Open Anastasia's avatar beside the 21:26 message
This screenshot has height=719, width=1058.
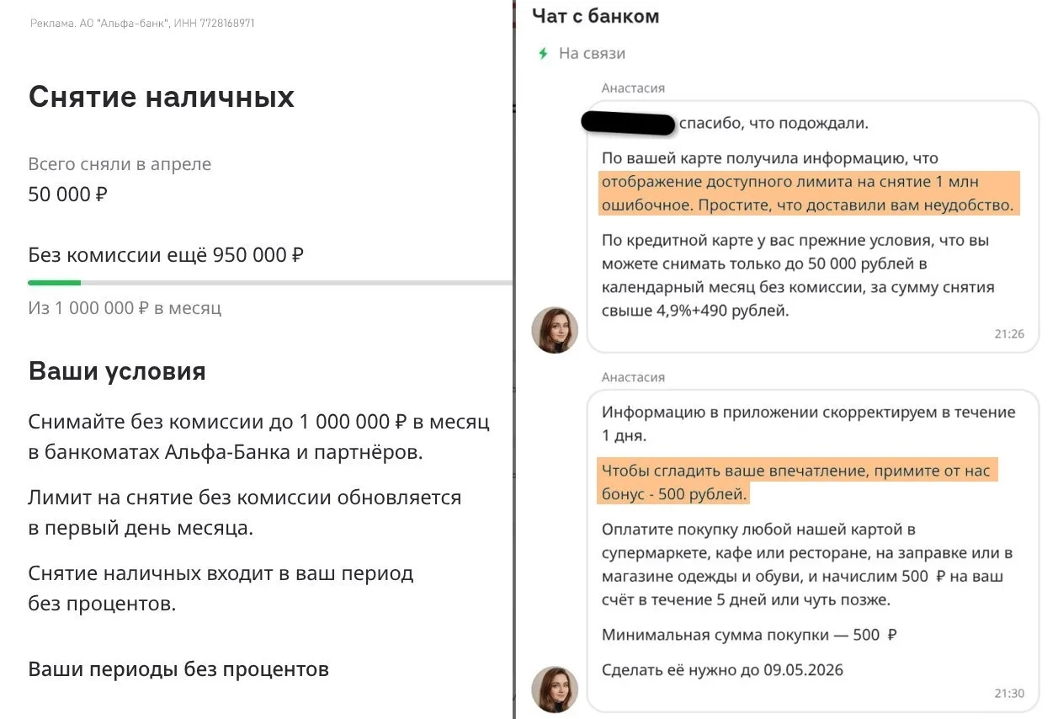click(x=555, y=330)
